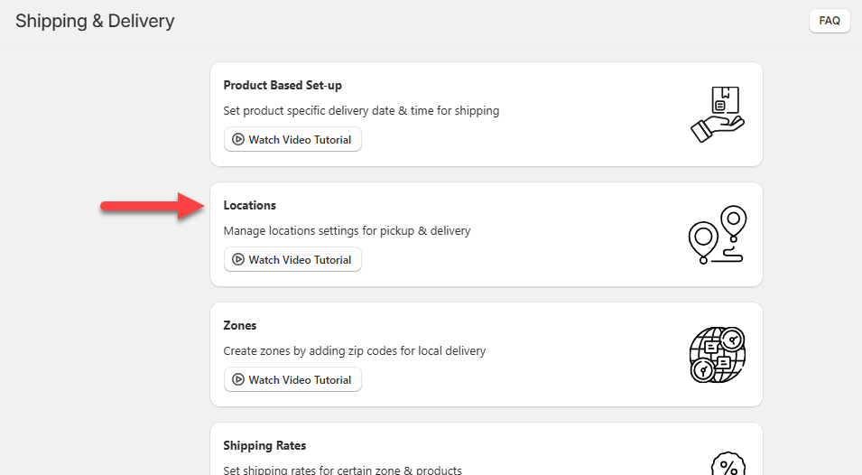Click 'Set product specific delivery date' description
This screenshot has width=862, height=475.
coord(361,111)
